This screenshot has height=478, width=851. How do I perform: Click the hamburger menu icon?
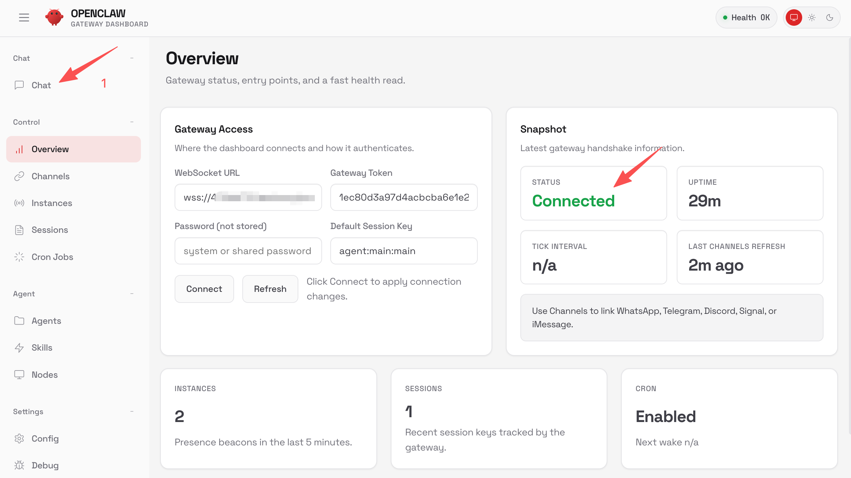point(24,18)
